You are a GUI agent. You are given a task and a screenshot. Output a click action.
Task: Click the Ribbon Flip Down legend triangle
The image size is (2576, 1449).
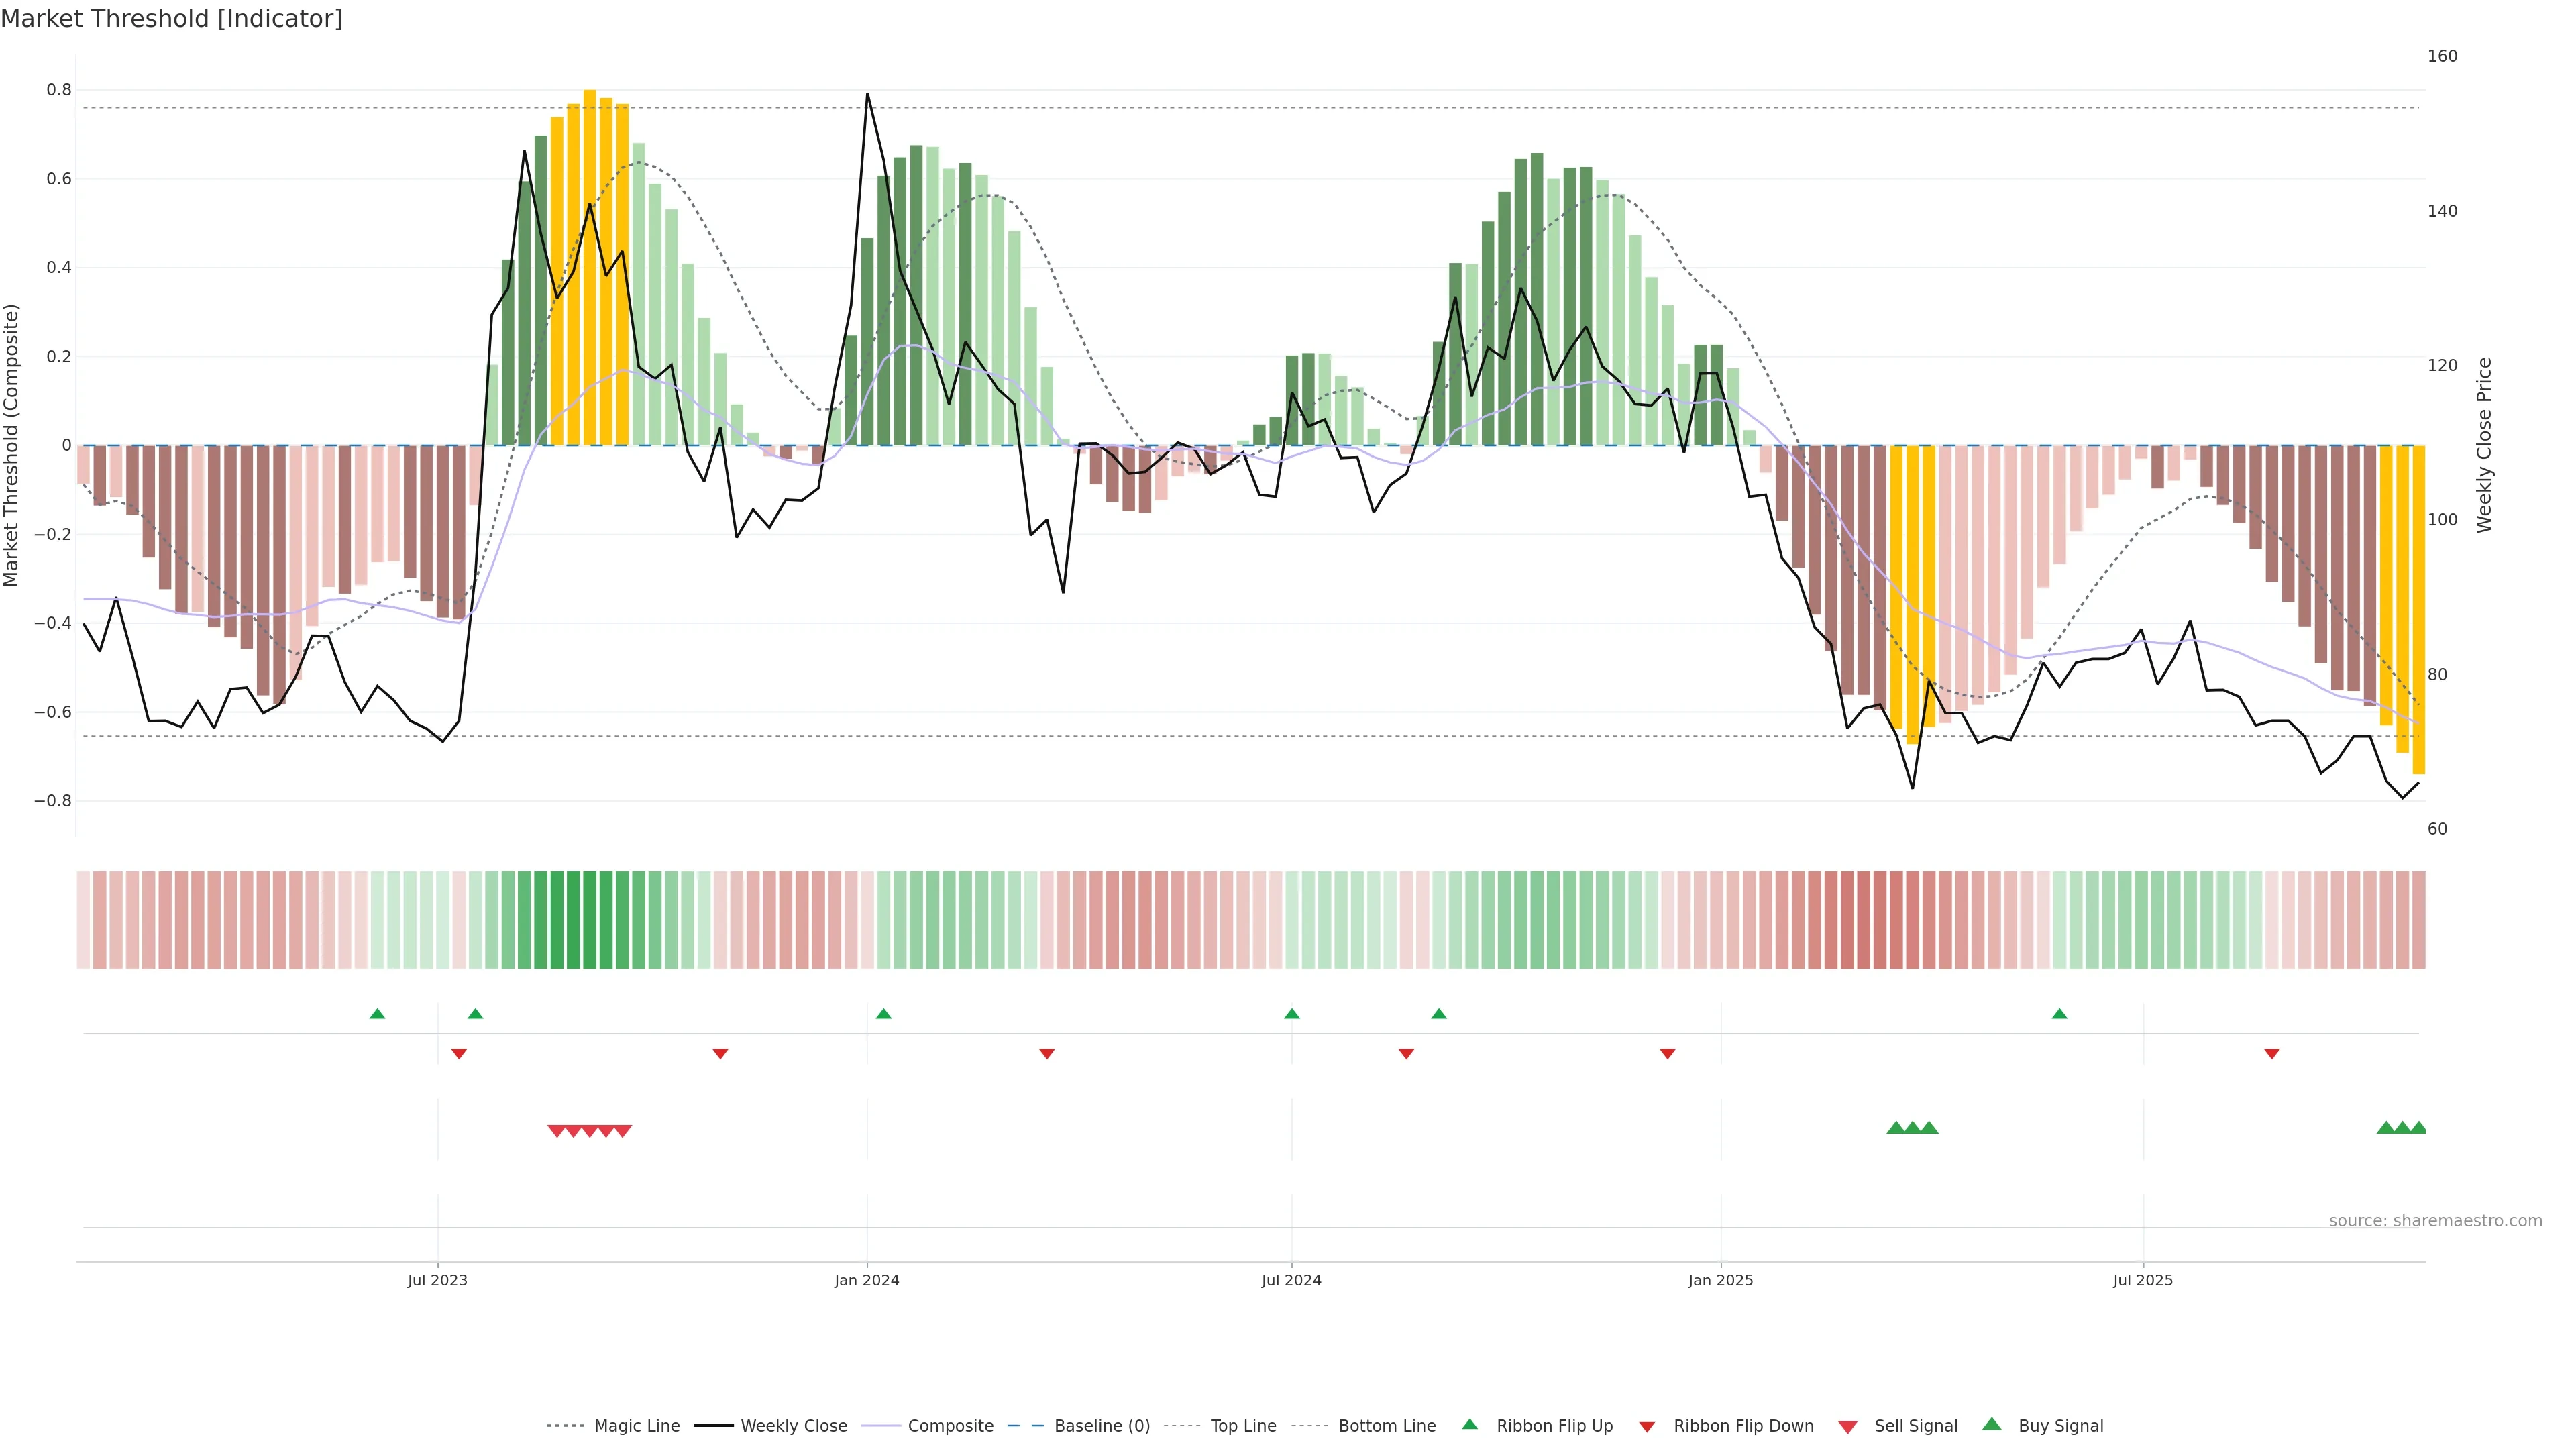(1646, 1426)
